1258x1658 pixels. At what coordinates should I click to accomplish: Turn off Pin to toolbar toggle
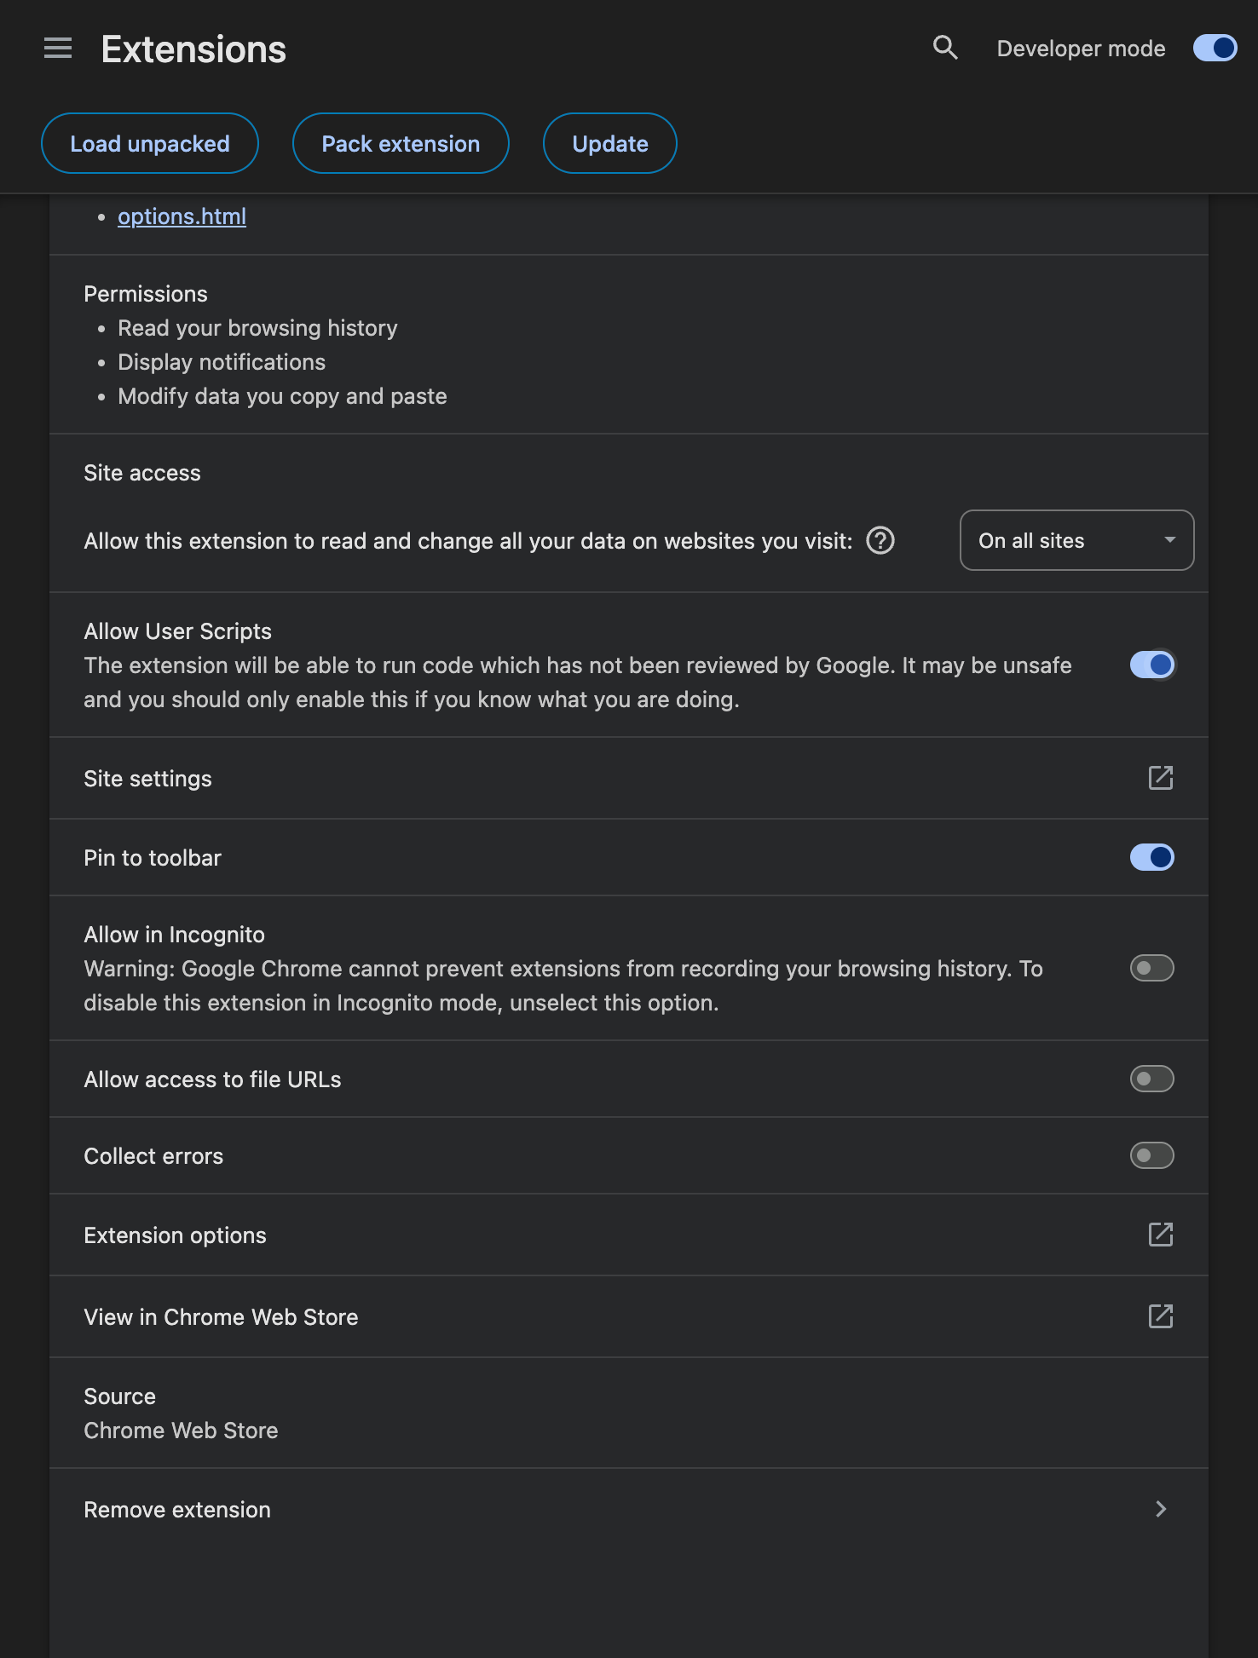point(1152,857)
